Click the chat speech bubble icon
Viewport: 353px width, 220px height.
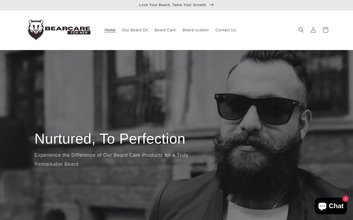pyautogui.click(x=322, y=206)
